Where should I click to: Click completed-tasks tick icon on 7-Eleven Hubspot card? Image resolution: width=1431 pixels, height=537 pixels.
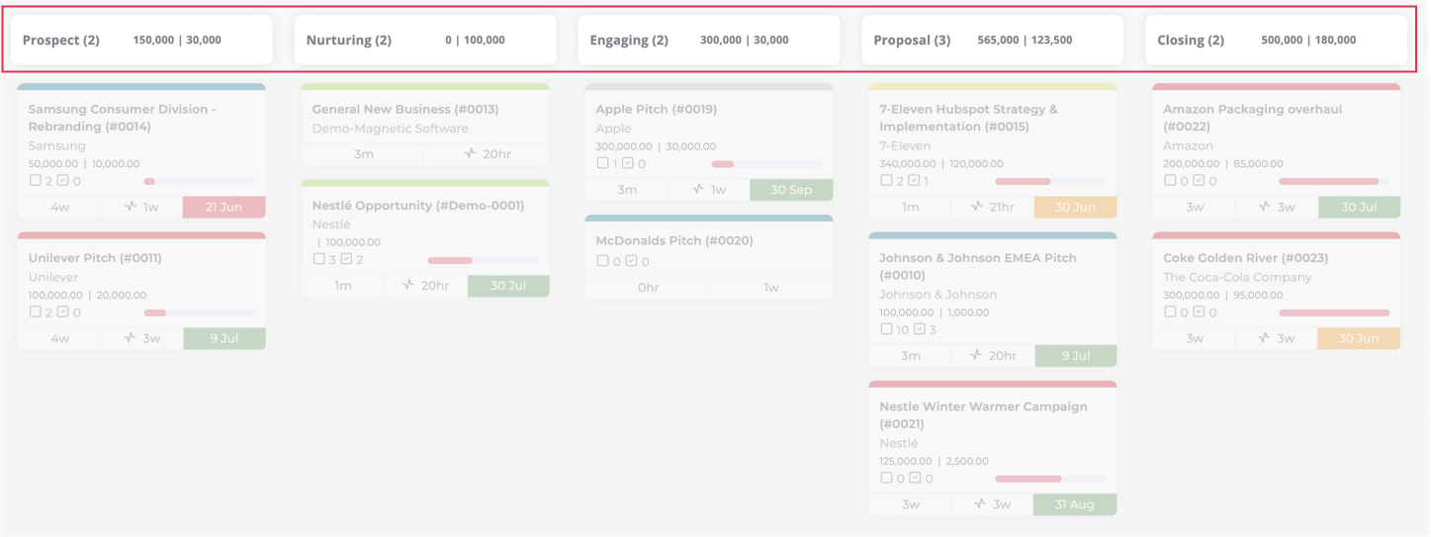914,181
